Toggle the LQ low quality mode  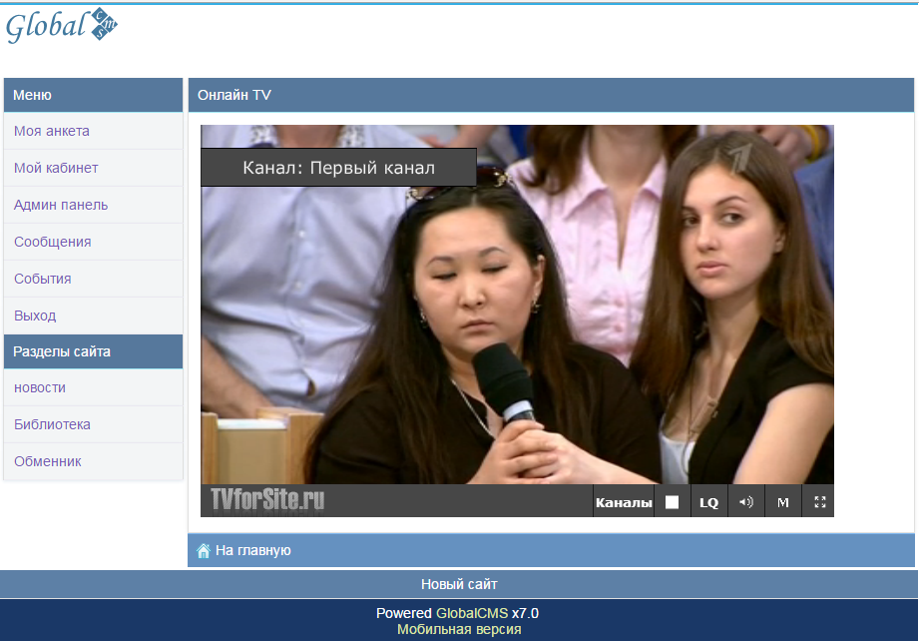tap(709, 502)
